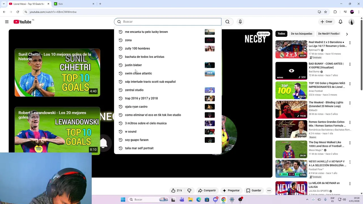Open RptimaoTV channel link
The height and width of the screenshot is (204, 363).
(314, 50)
